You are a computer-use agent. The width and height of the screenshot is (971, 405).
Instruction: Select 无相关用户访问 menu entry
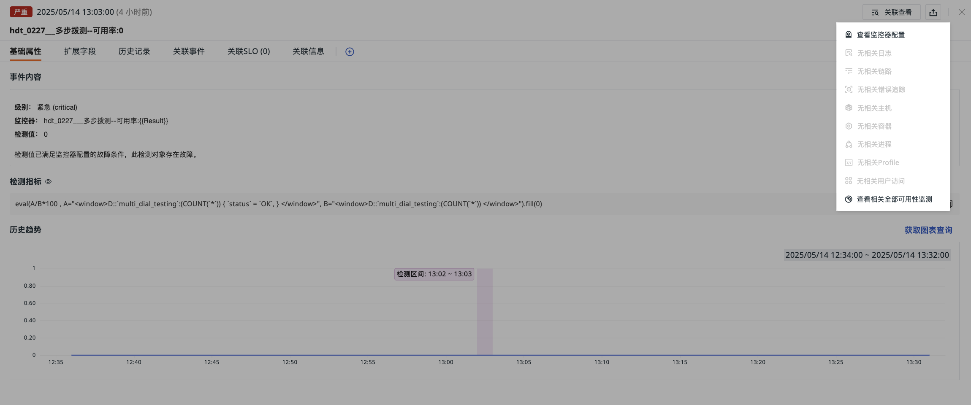[x=893, y=181]
